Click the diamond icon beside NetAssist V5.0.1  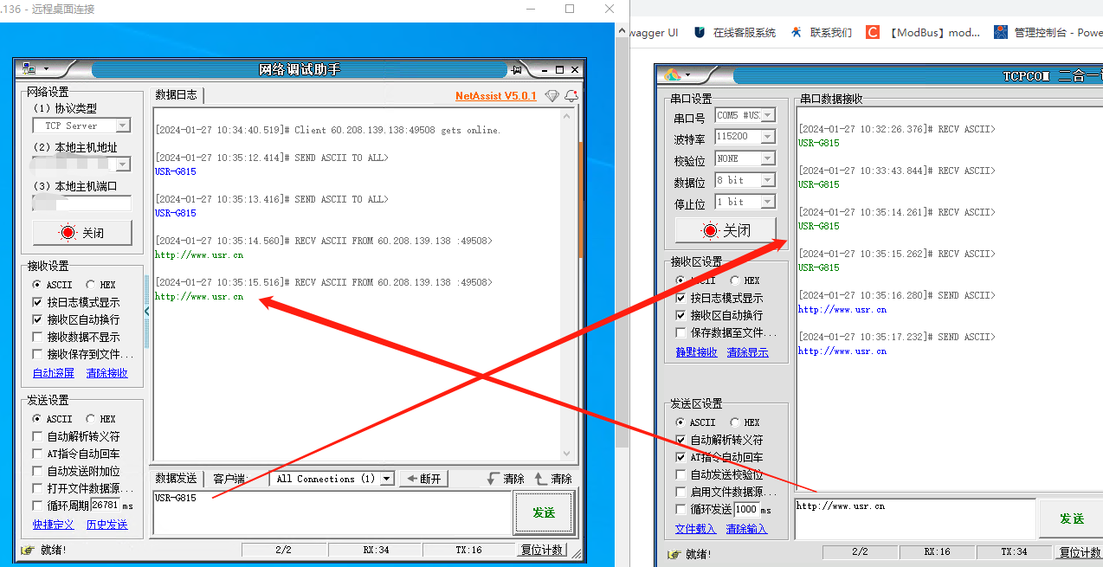click(x=552, y=96)
